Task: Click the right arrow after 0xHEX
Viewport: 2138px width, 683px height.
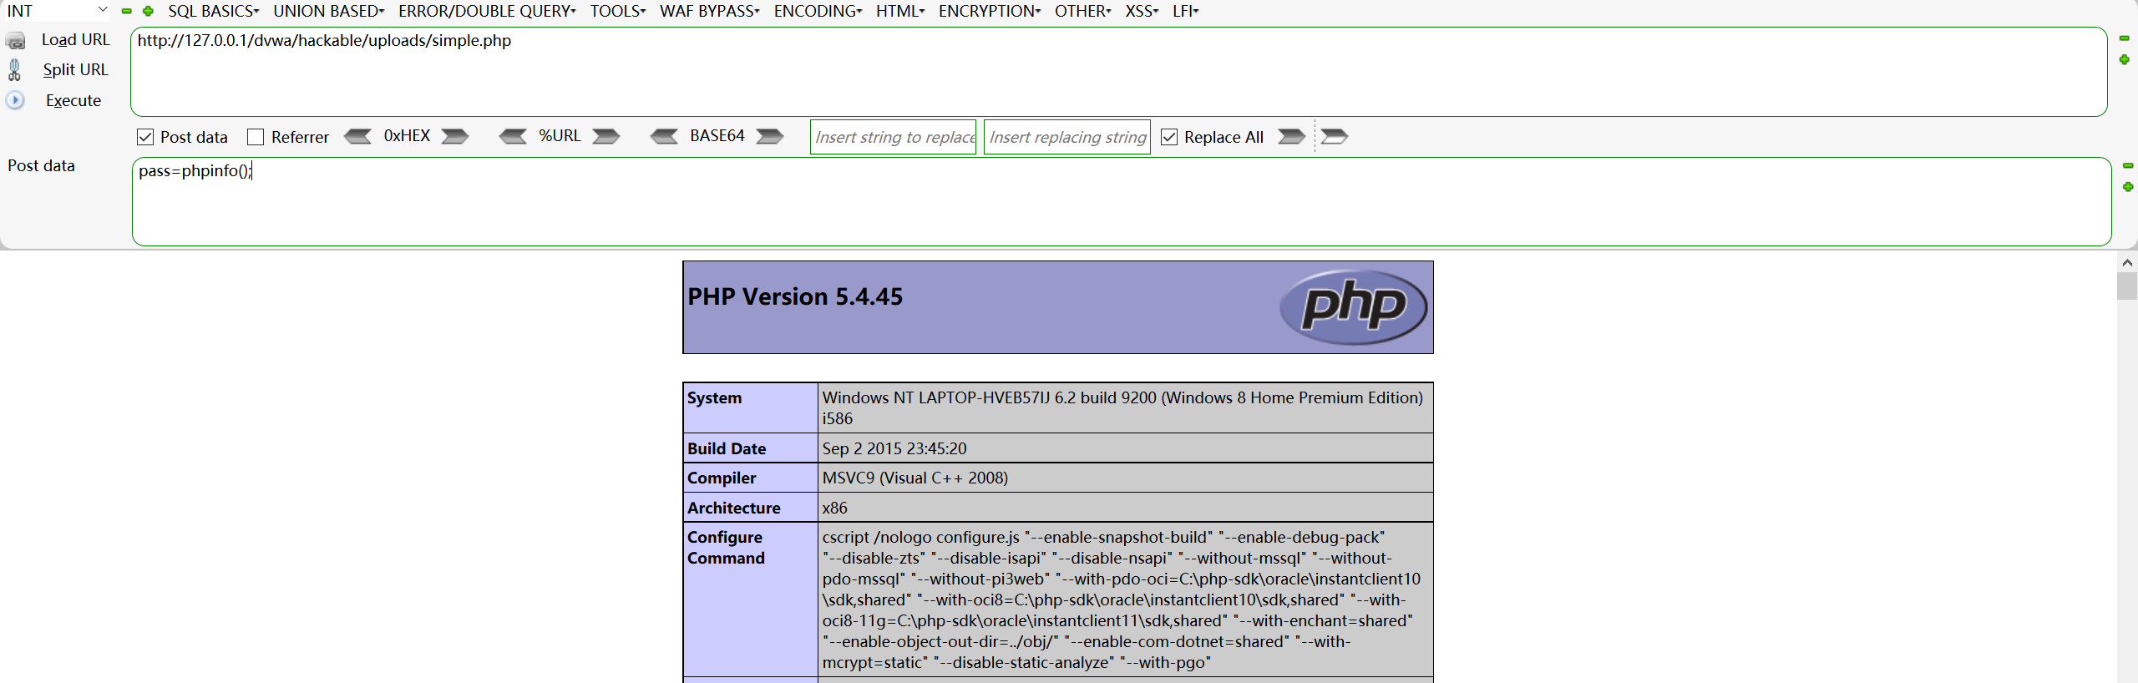Action: click(455, 136)
